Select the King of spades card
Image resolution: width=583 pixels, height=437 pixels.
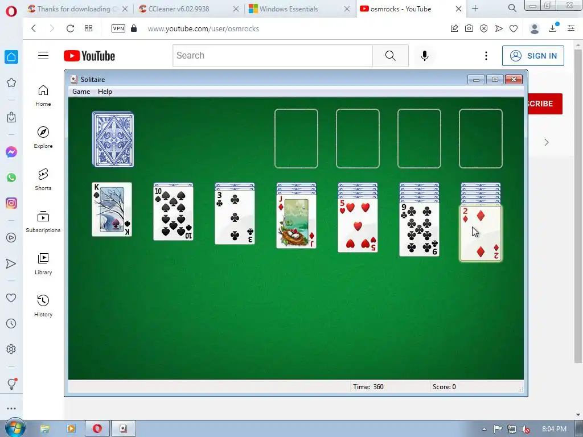pos(112,209)
